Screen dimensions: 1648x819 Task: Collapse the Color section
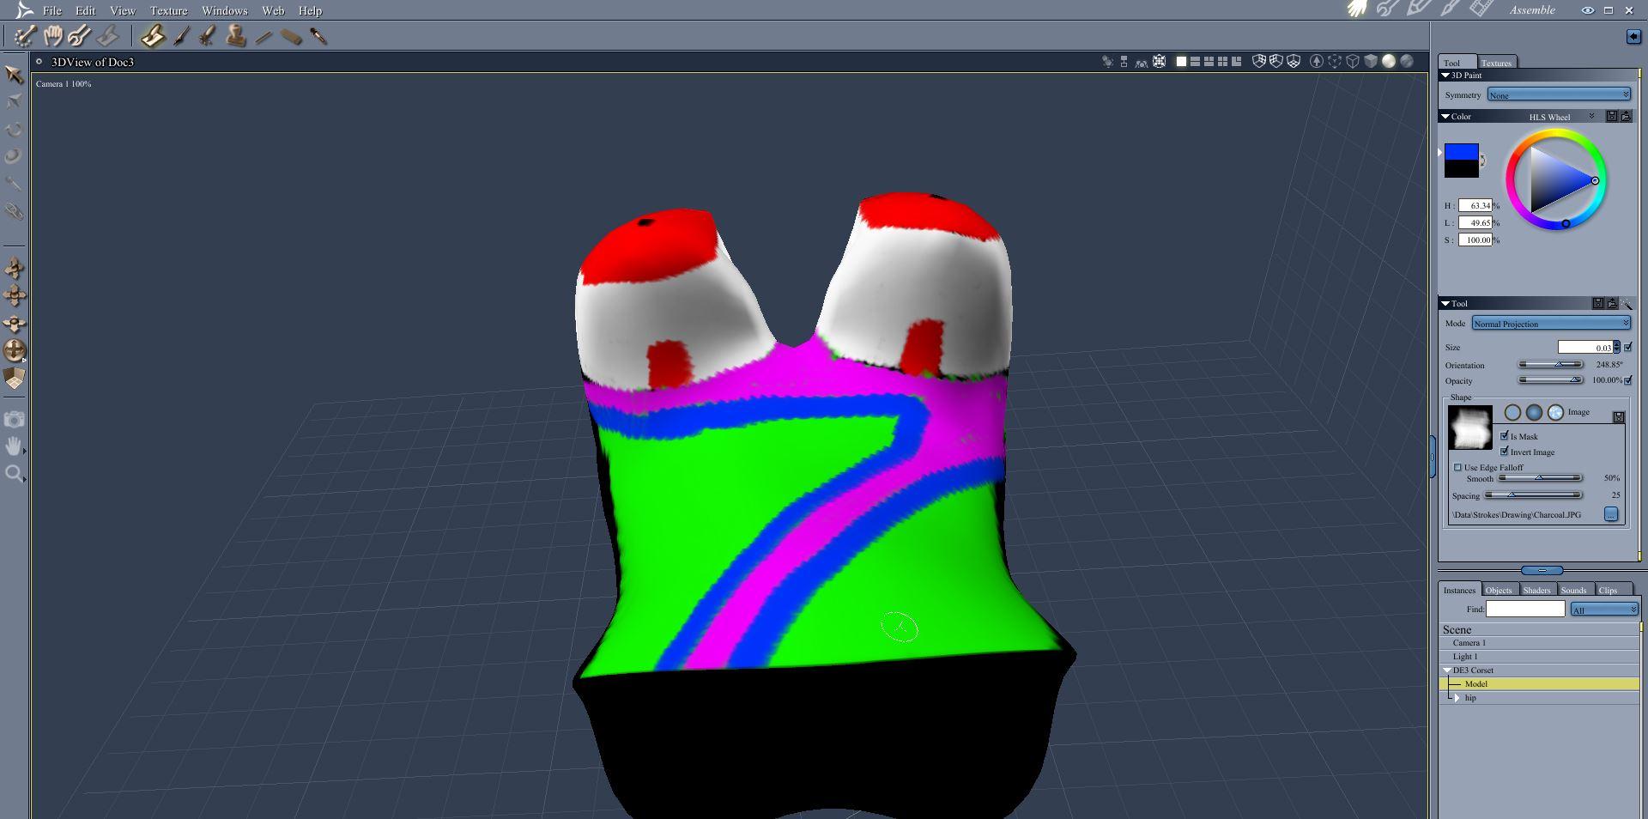tap(1445, 116)
